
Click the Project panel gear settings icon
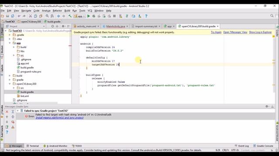pos(63,26)
